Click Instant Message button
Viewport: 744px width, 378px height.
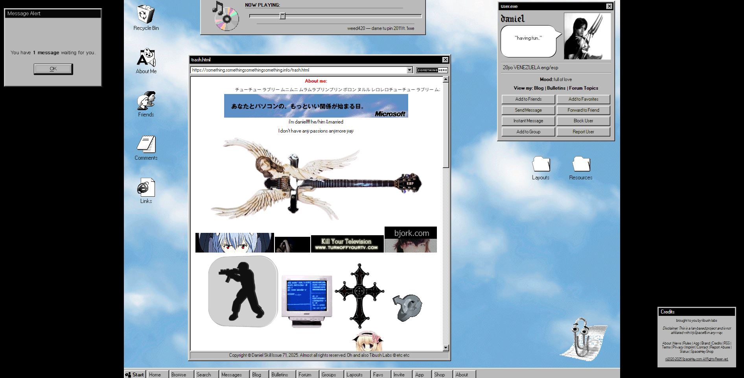[x=528, y=121]
